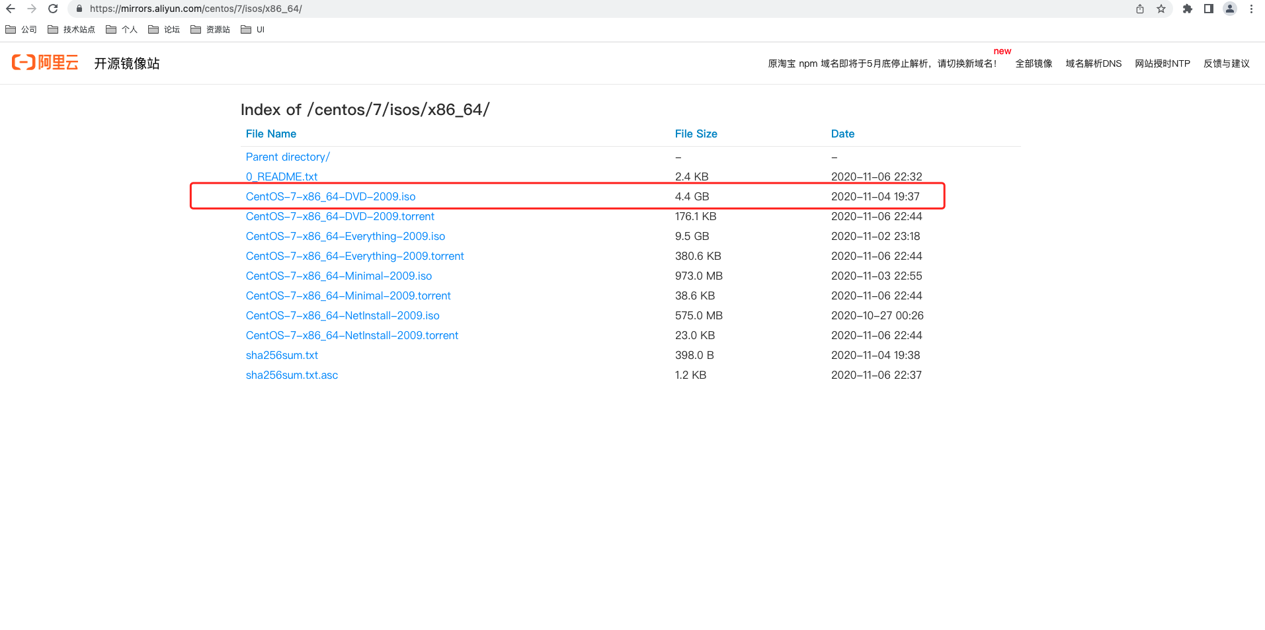1265x630 pixels.
Task: Download CentOS-7-x86_64-DVD-2009.torrent
Action: (340, 216)
